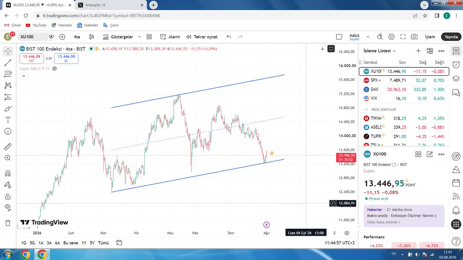Take a chart snapshot with the camera

[x=414, y=37]
